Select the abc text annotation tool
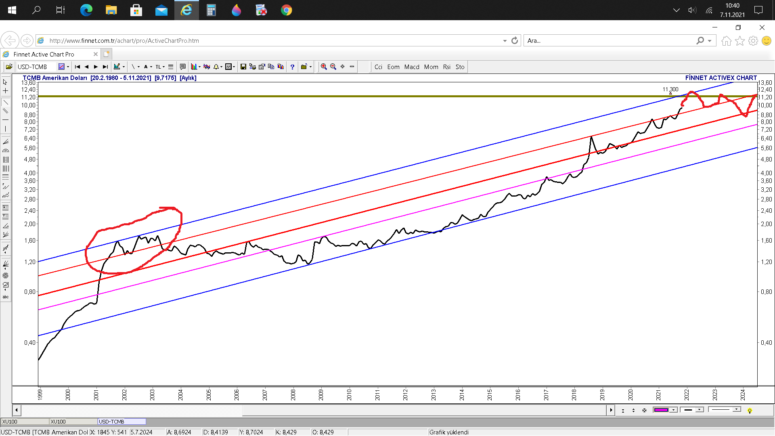Image resolution: width=775 pixels, height=436 pixels. (5, 297)
